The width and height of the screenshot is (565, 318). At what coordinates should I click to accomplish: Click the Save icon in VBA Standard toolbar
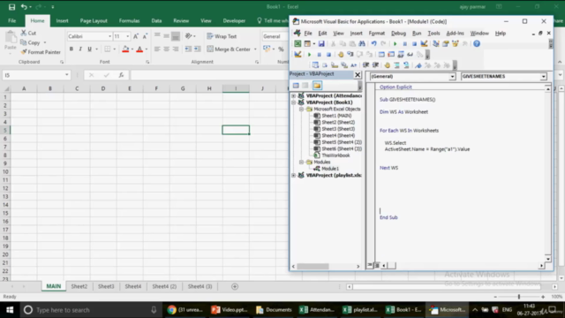321,43
